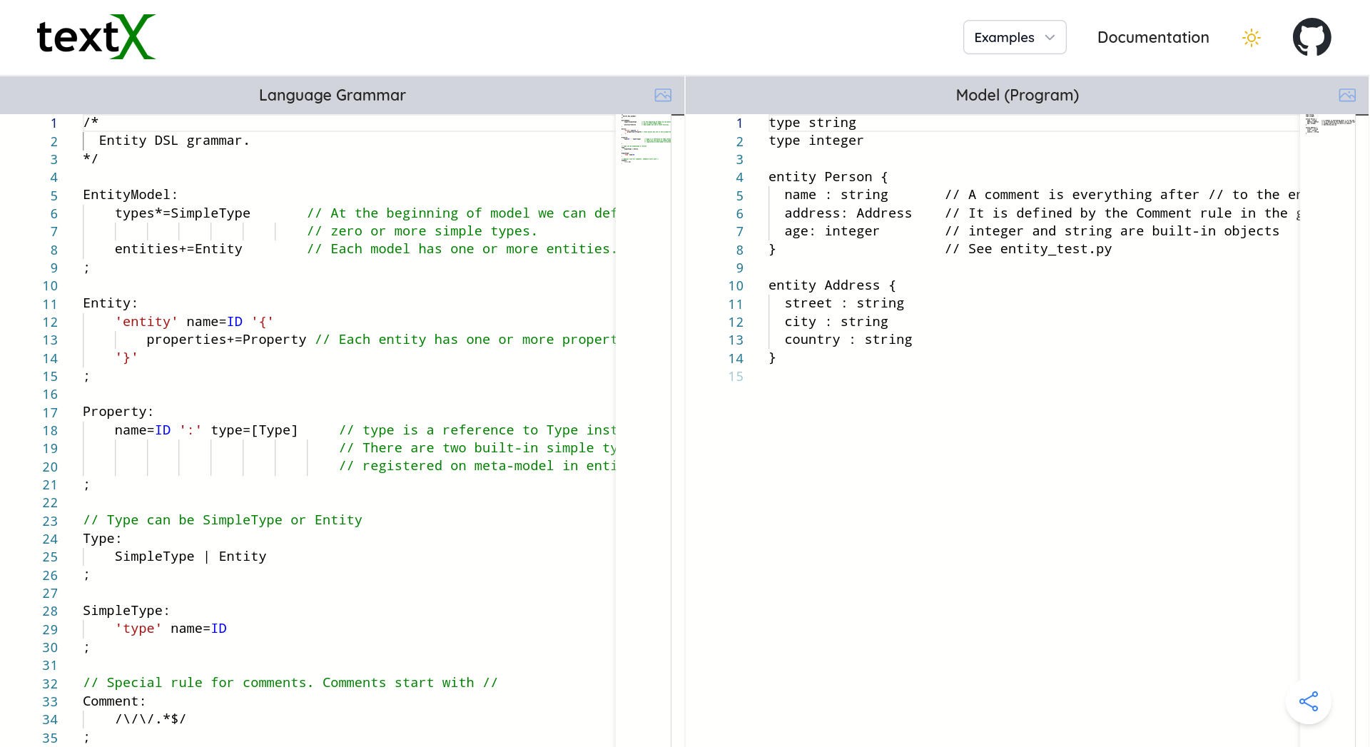Click the 'SimpleType | Entity' grammar line

pyautogui.click(x=190, y=557)
